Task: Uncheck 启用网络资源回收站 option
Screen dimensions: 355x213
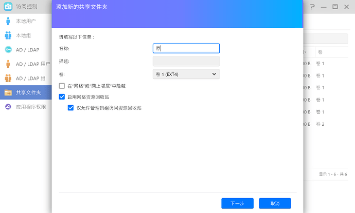Action: point(62,97)
